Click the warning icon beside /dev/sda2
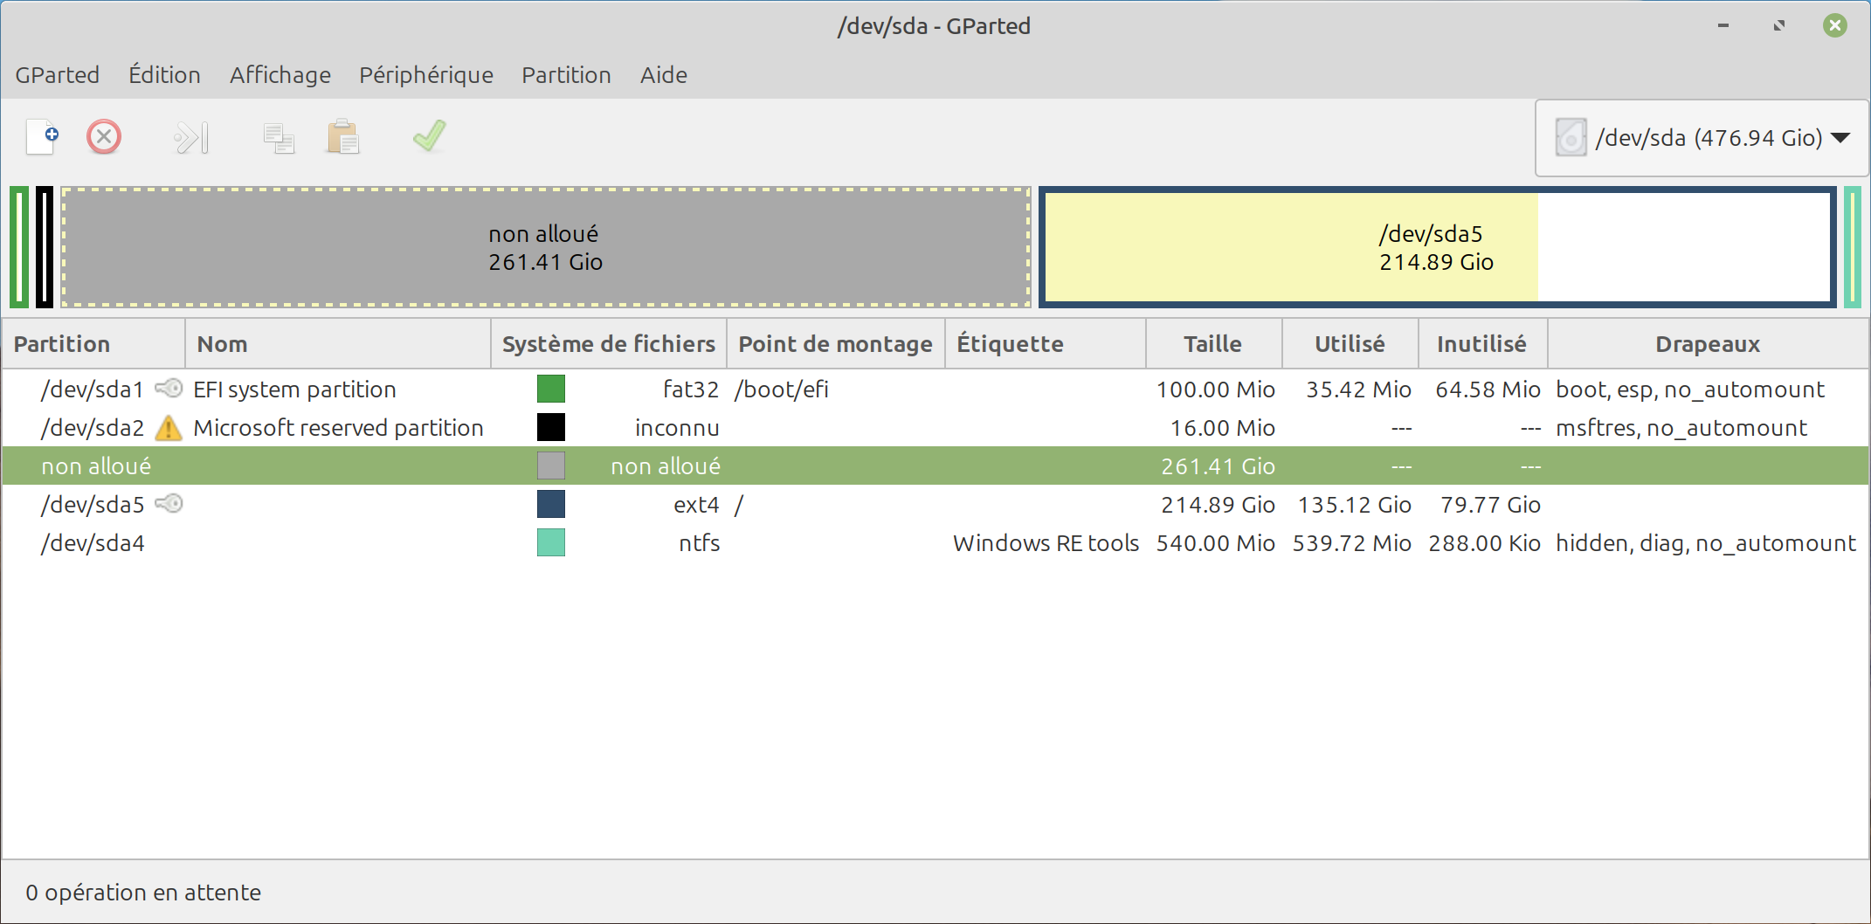Screen dimensions: 1871x924 pos(168,428)
